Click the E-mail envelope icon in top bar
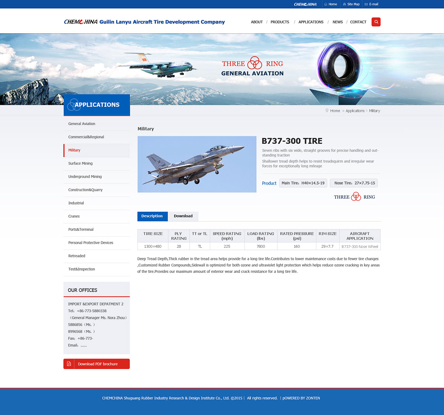Image resolution: width=444 pixels, height=415 pixels. (366, 4)
